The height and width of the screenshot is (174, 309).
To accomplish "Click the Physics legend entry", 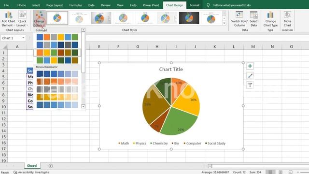I will click(x=140, y=144).
